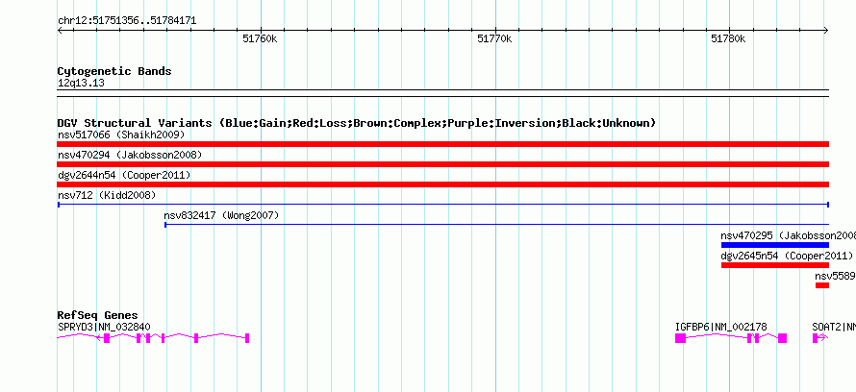The height and width of the screenshot is (392, 856).
Task: Click the nsv470295 (Jakobsson2008) label
Action: [789, 236]
